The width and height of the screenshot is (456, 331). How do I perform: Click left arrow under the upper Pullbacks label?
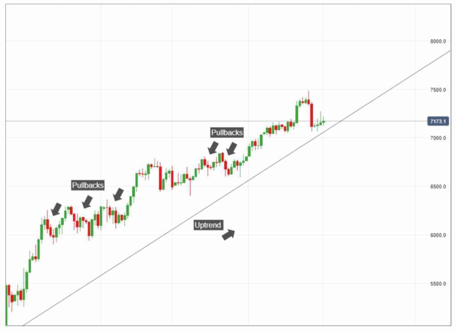(213, 147)
